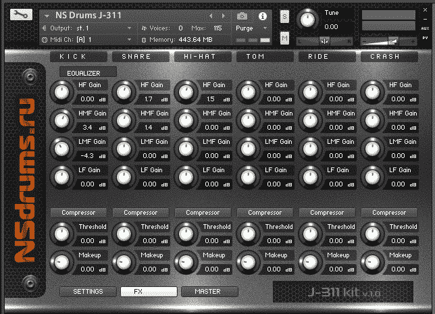Screen dimensions: 435x314
Task: Click the Hi-Hat Threshold knob
Action: (186, 234)
